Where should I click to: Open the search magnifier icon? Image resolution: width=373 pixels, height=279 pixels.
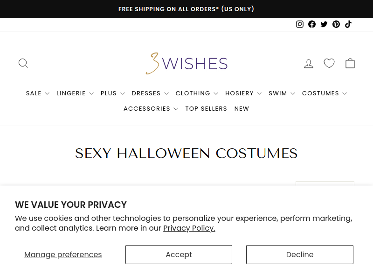pyautogui.click(x=23, y=63)
